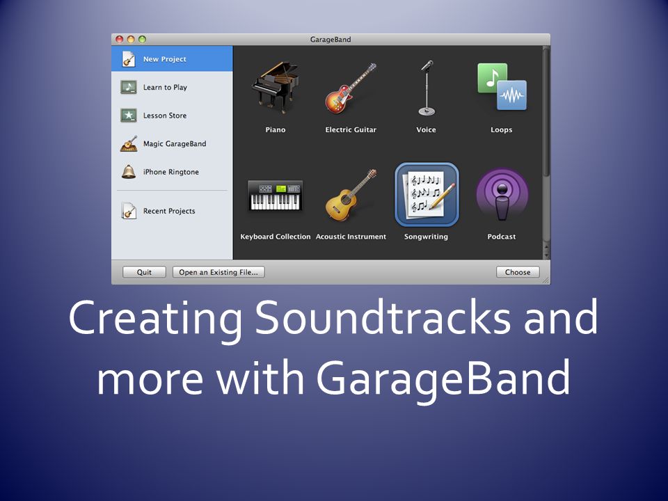Select the Loops project icon
This screenshot has width=668, height=501.
pos(502,86)
